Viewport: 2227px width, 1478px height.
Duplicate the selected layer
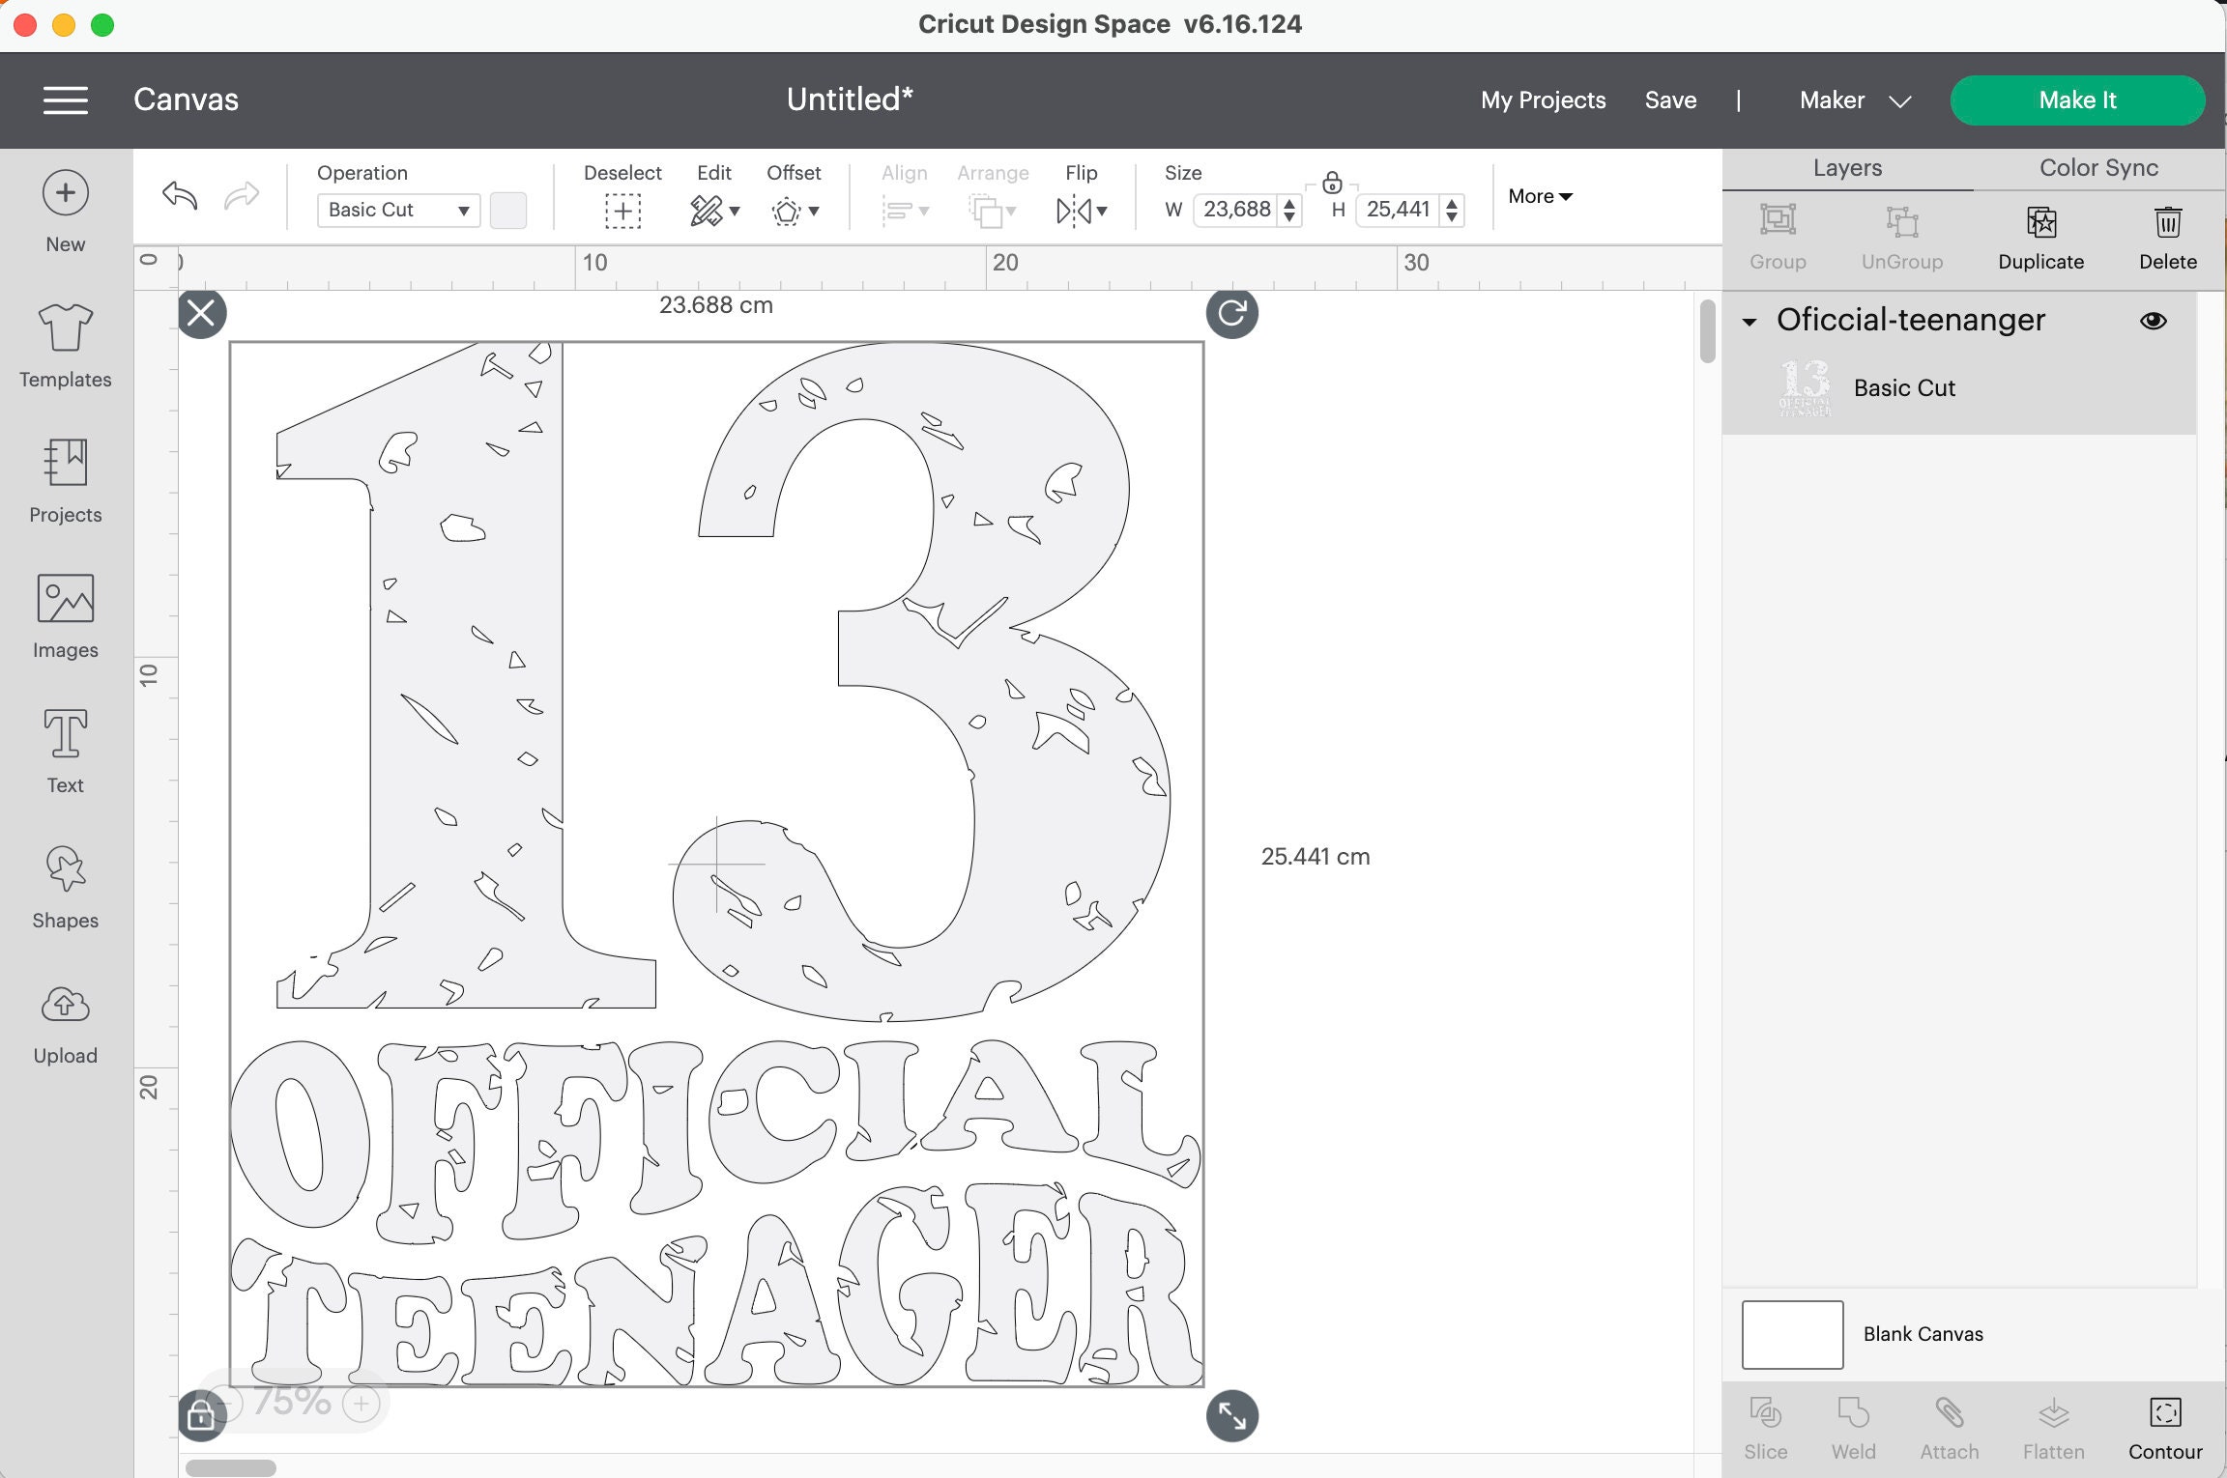point(2040,237)
